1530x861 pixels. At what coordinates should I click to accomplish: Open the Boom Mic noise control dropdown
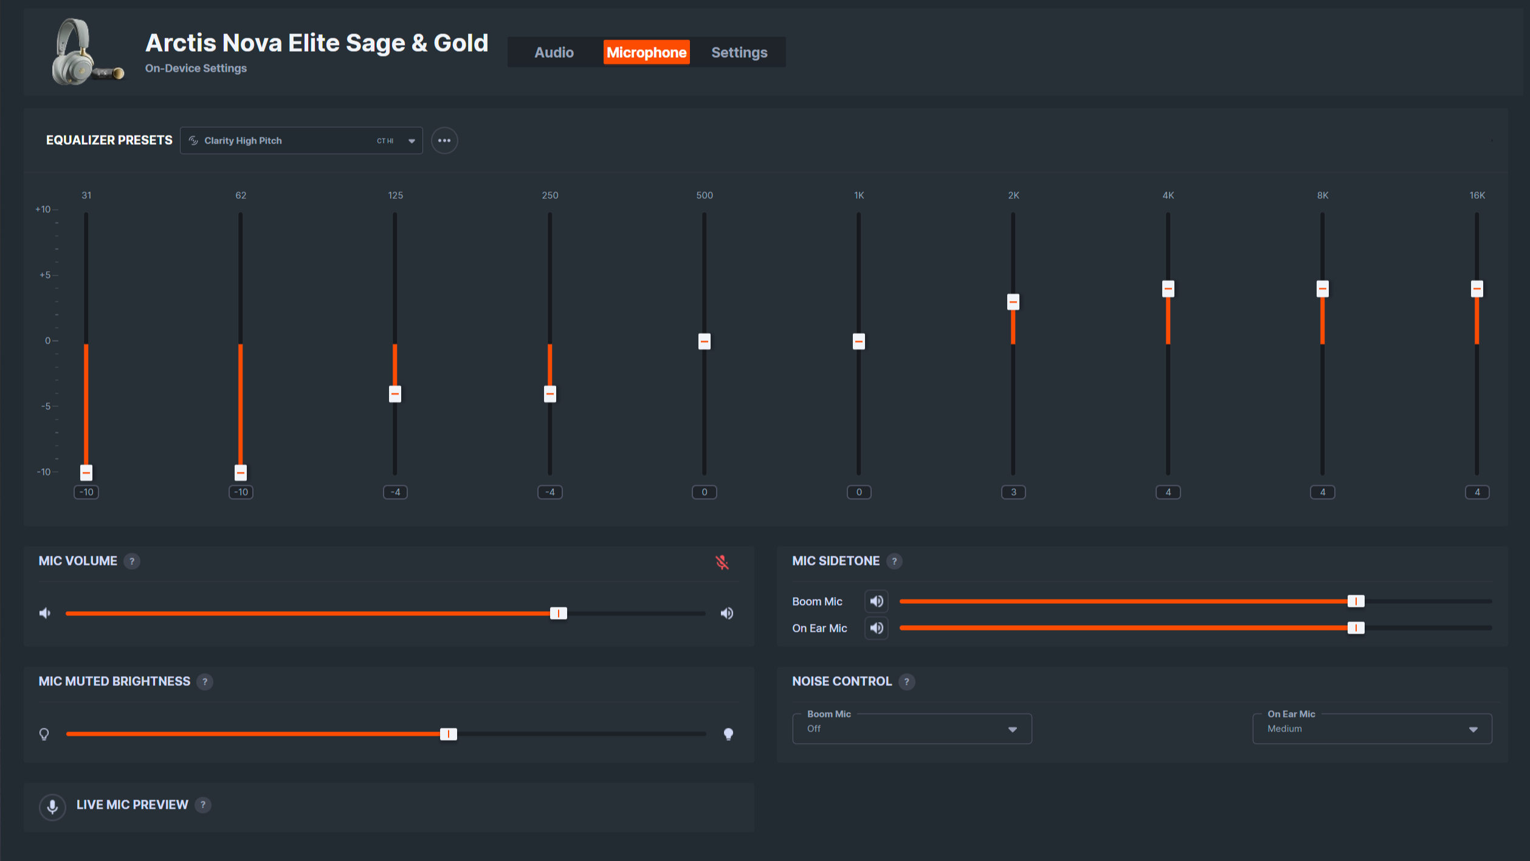click(912, 728)
